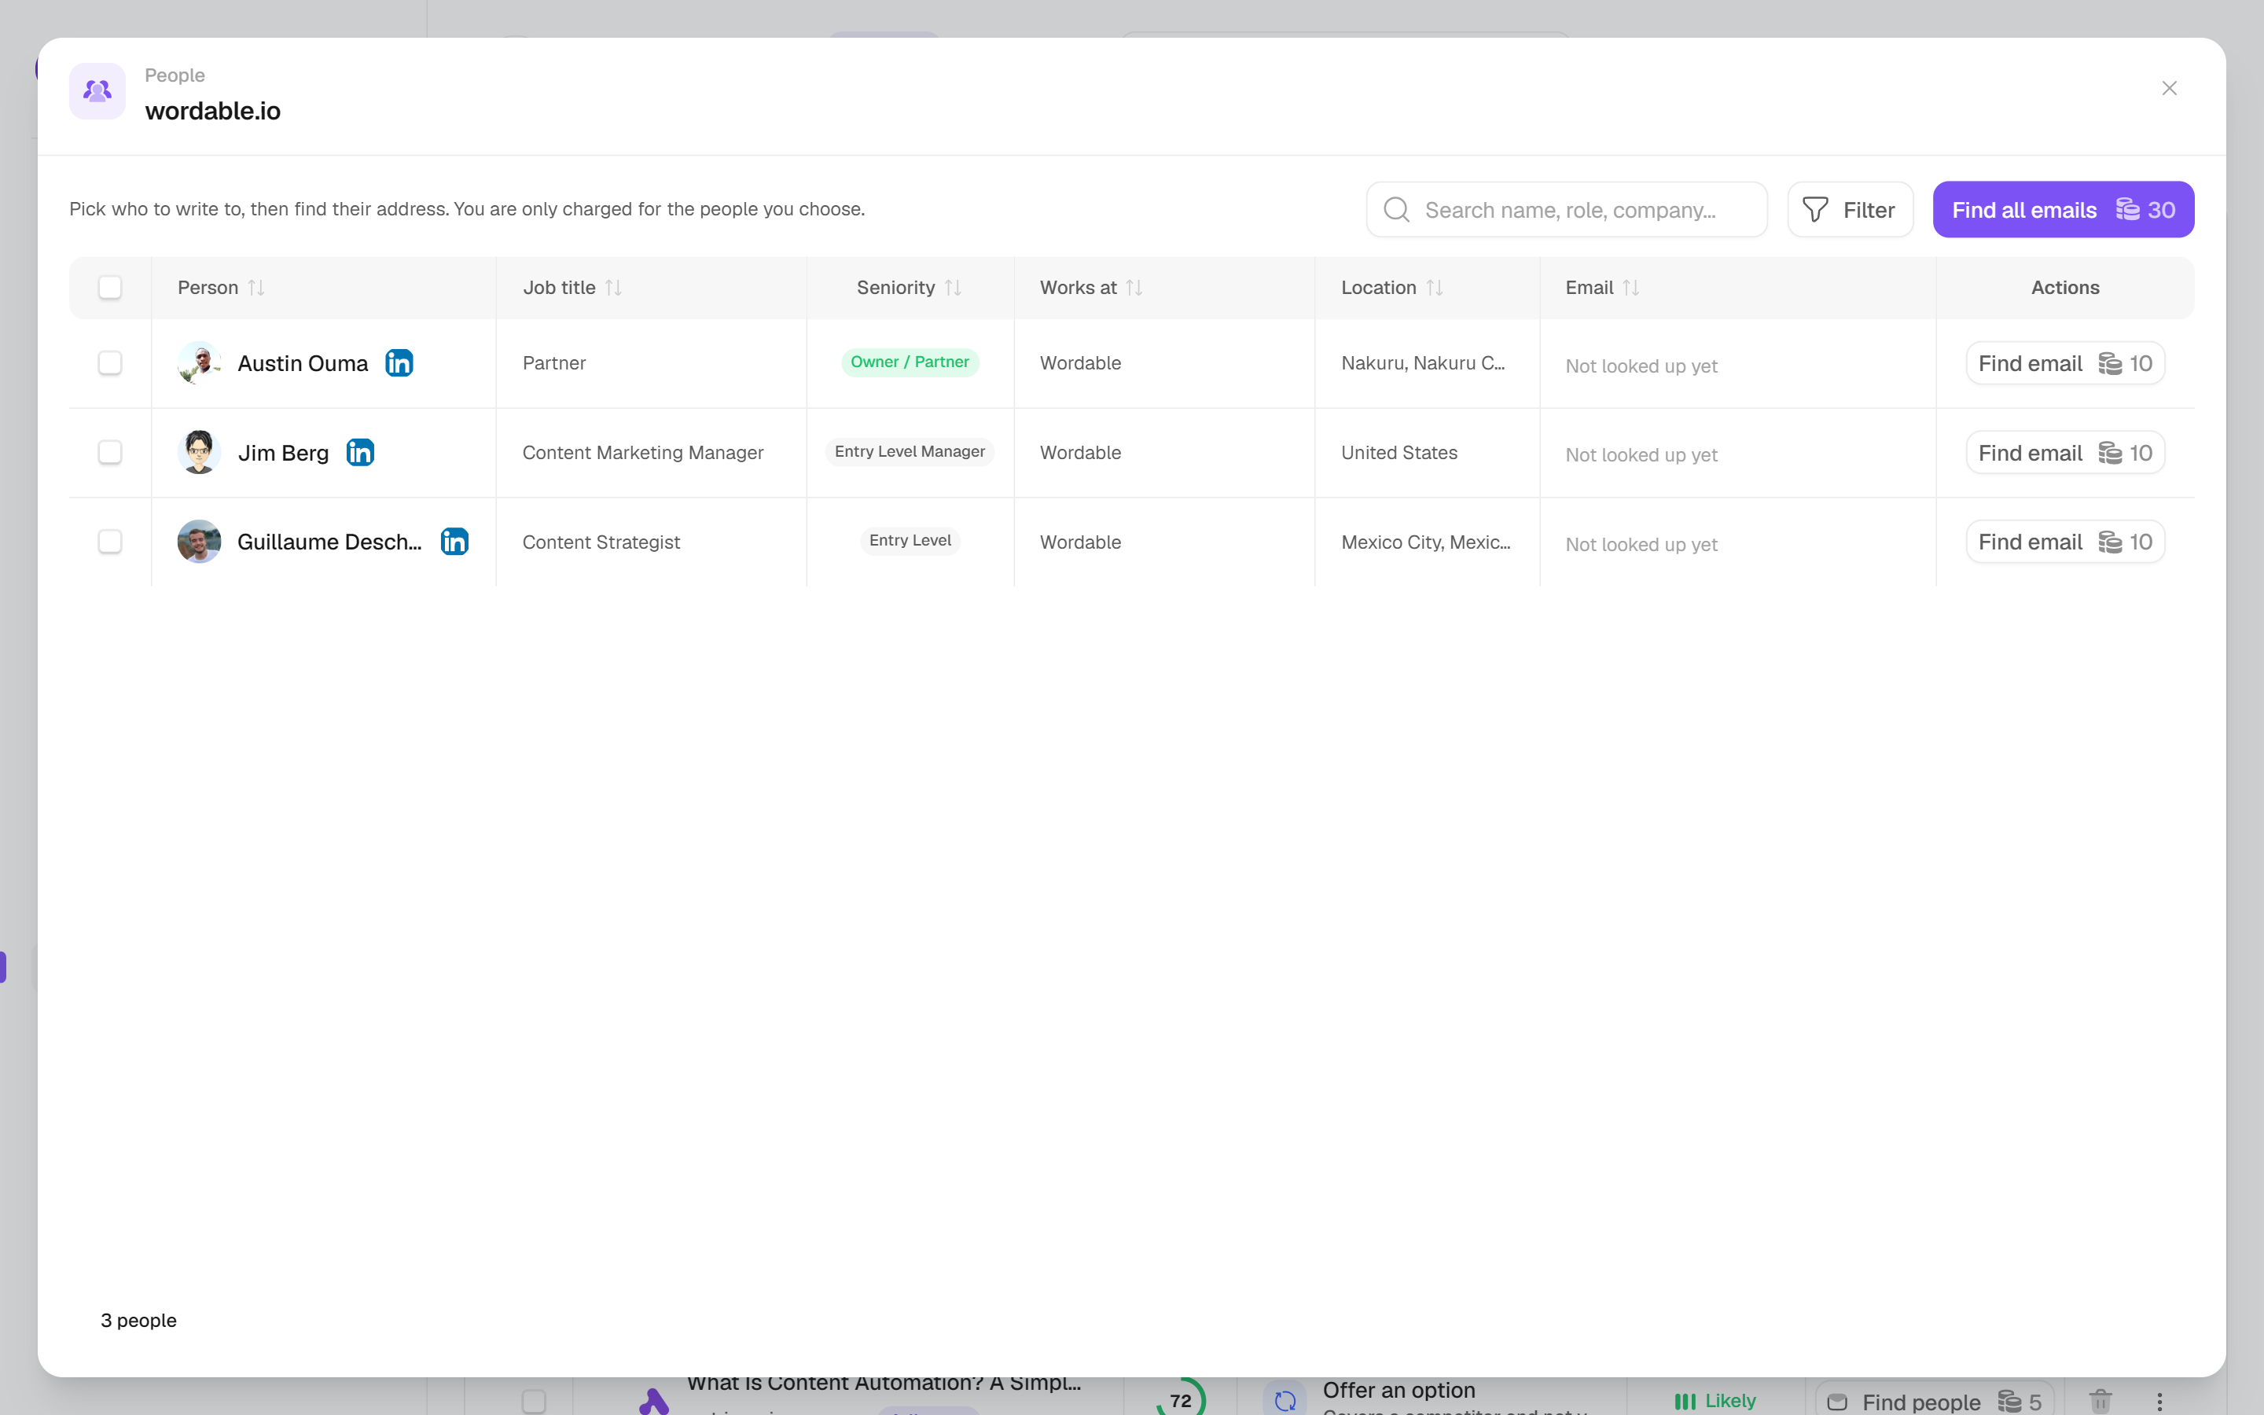Find email for Austin Ouma
2264x1415 pixels.
2065,363
